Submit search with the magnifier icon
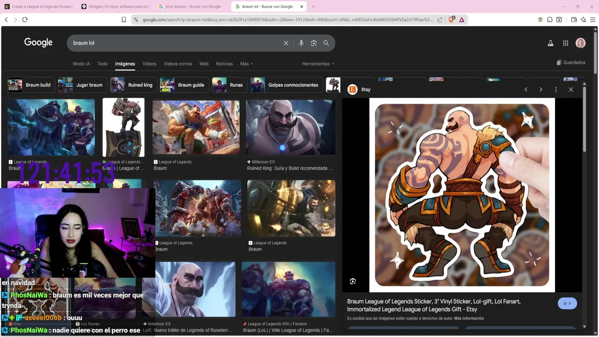This screenshot has height=337, width=599. pos(326,43)
